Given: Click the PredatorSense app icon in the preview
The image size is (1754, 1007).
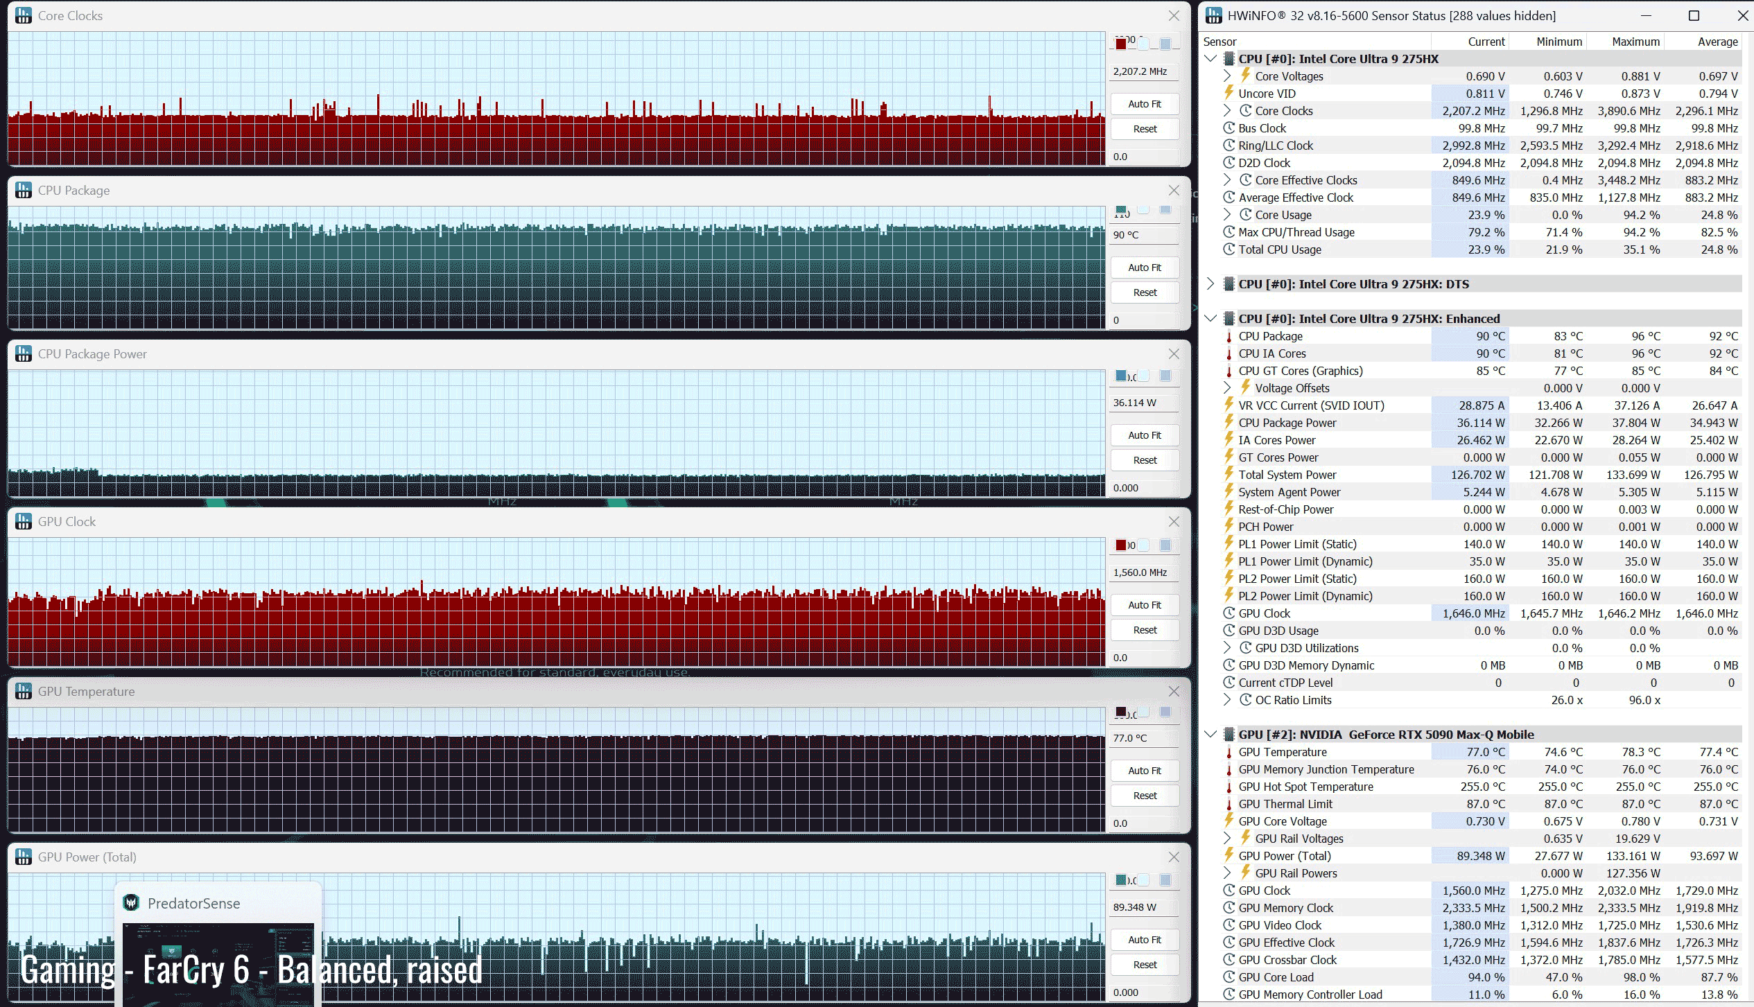Looking at the screenshot, I should pyautogui.click(x=131, y=902).
